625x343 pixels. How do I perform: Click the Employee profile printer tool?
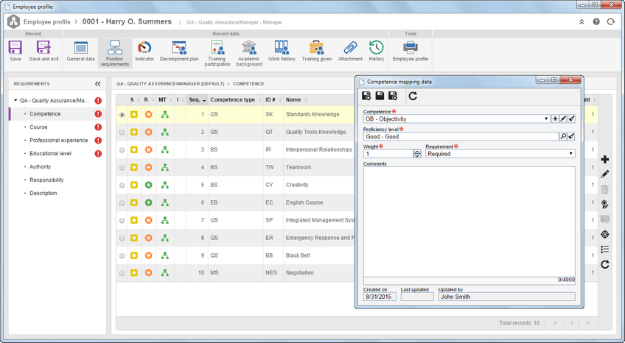pos(410,51)
